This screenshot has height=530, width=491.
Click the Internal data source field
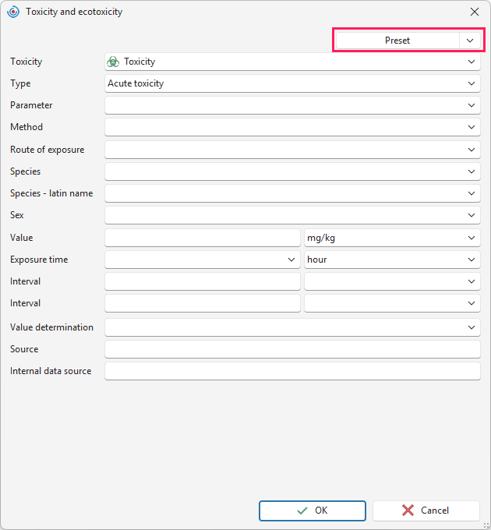tap(292, 371)
